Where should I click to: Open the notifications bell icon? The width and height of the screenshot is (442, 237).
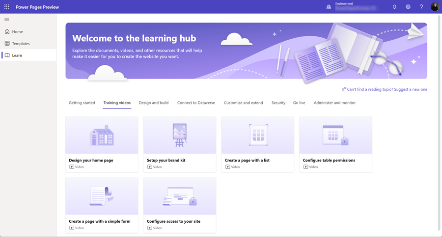click(394, 7)
